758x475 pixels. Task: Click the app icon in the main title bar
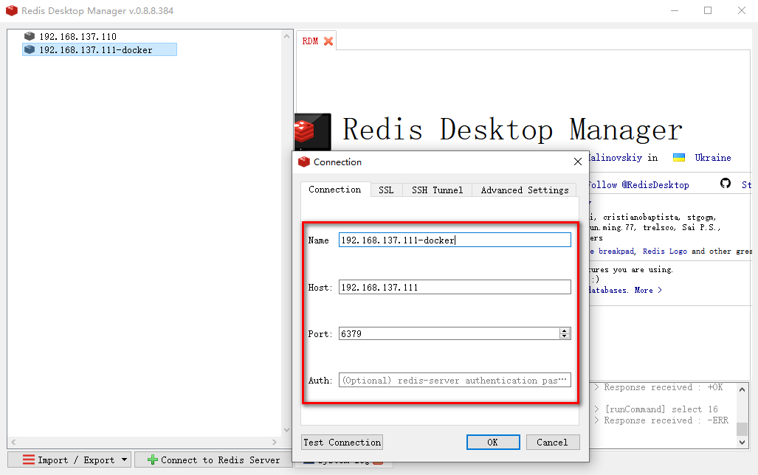[12, 10]
